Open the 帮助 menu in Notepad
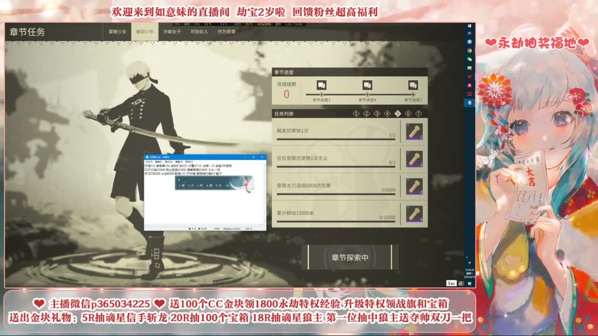598x336 pixels. pyautogui.click(x=188, y=162)
